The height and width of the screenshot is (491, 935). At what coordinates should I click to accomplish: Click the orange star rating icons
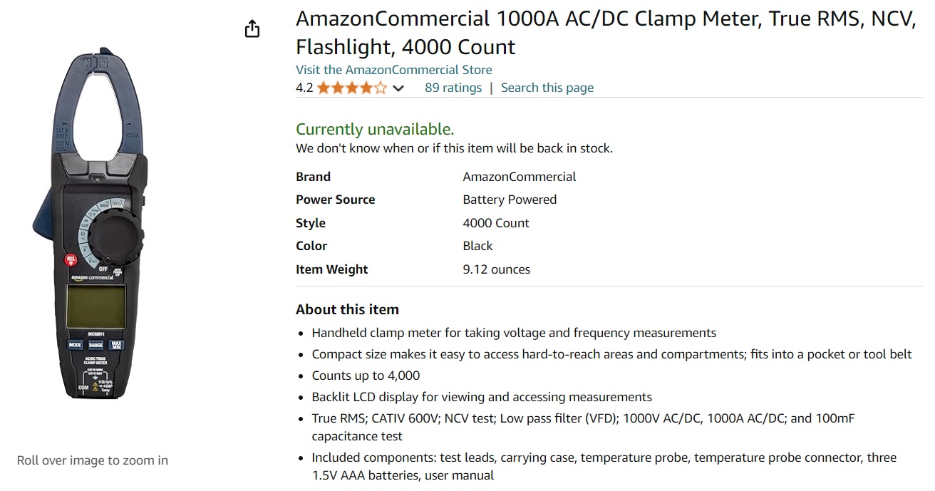pyautogui.click(x=351, y=88)
